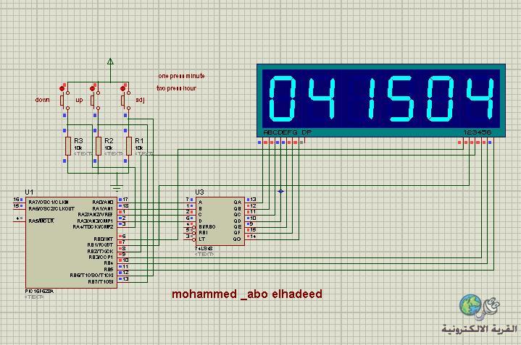
Task: Click the '123456' digit-select label on display
Action: click(x=477, y=132)
